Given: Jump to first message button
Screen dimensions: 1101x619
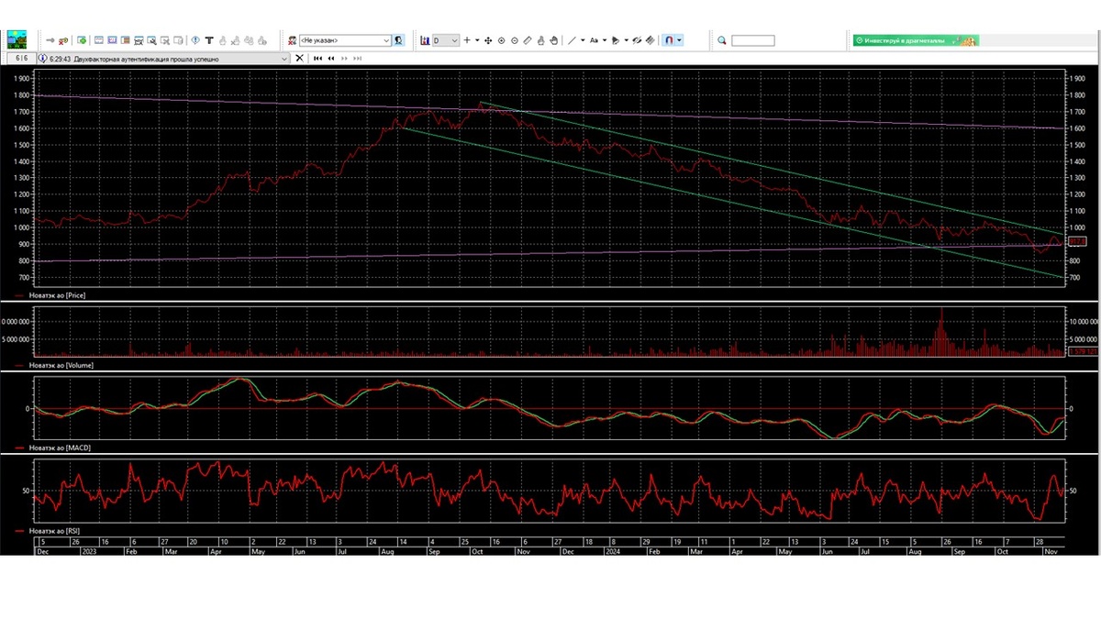Looking at the screenshot, I should tap(318, 58).
